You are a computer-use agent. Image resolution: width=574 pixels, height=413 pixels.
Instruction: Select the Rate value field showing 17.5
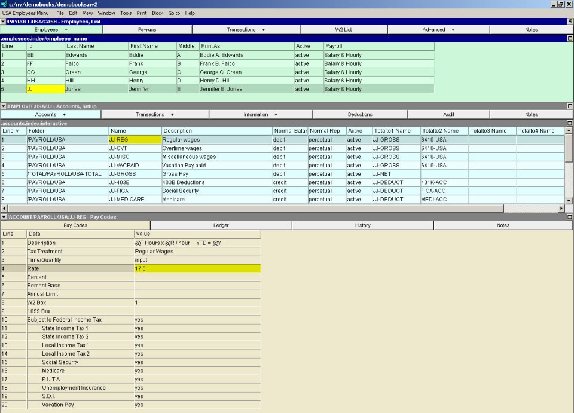coord(197,269)
